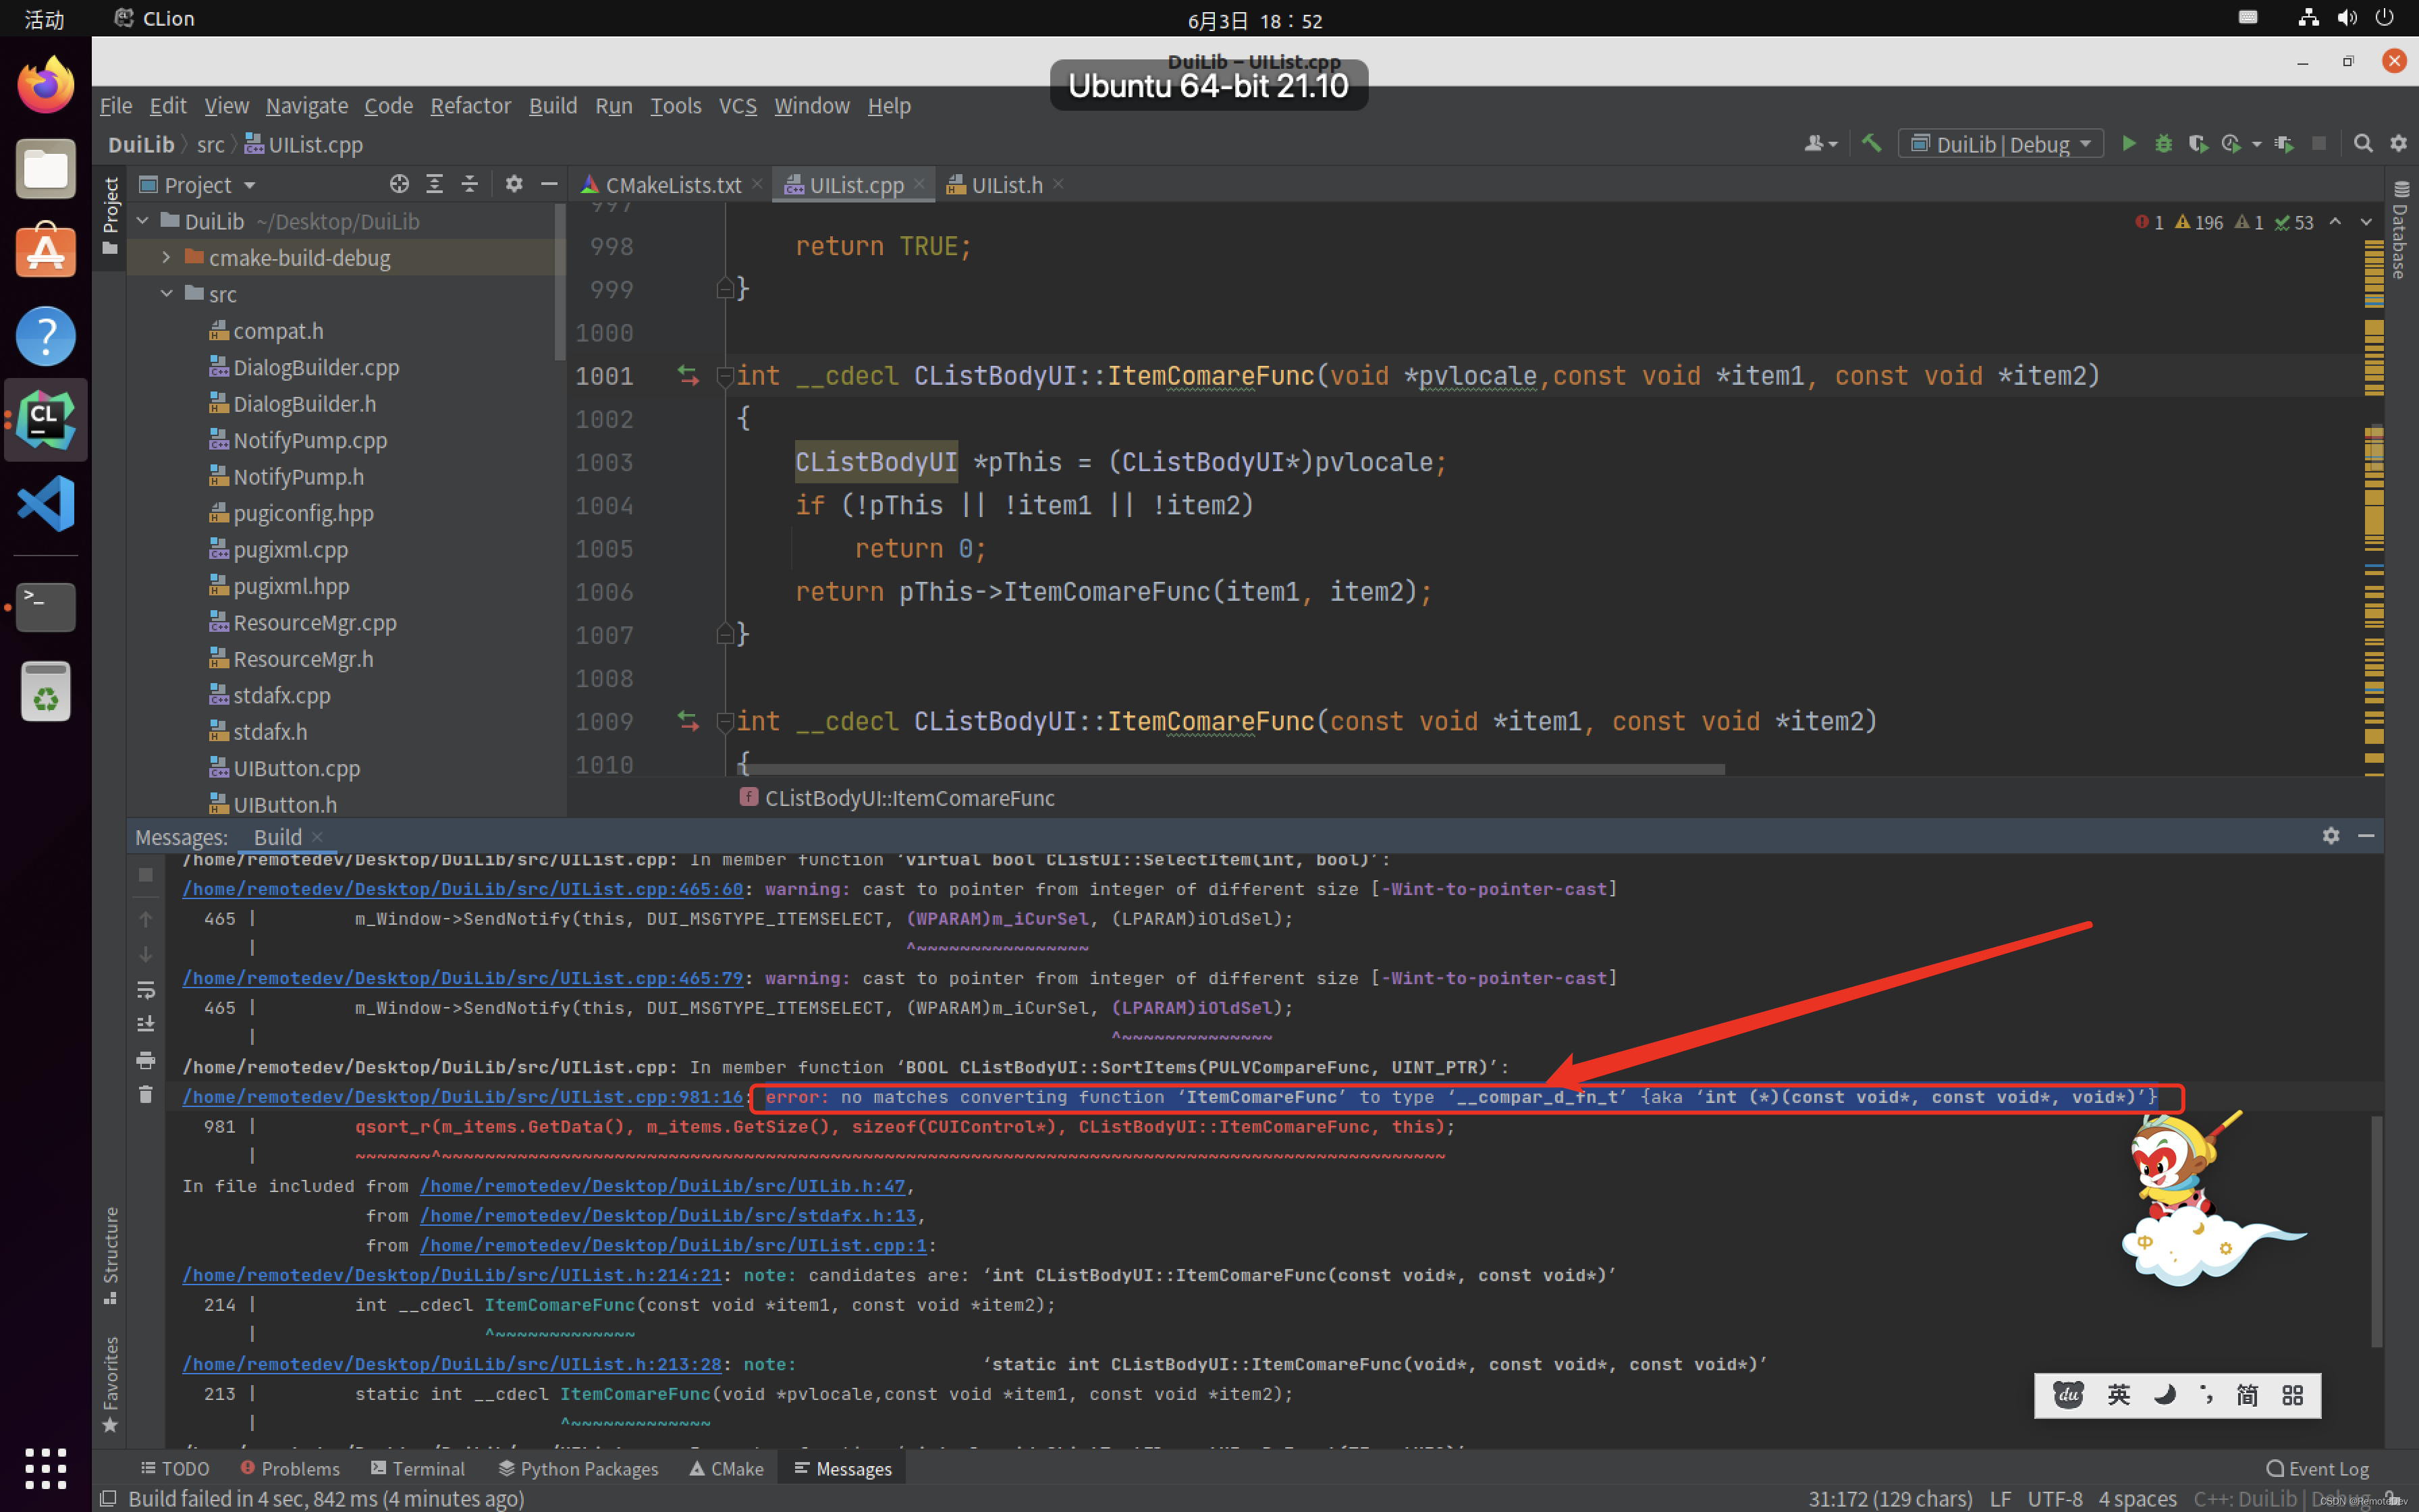Open the DuiLib | Debug configuration dropdown
This screenshot has height=1512, width=2419.
(x=2001, y=144)
